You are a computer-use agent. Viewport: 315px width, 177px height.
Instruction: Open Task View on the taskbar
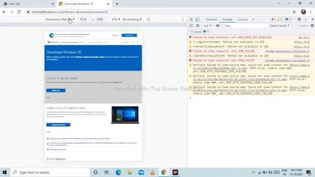(x=106, y=173)
